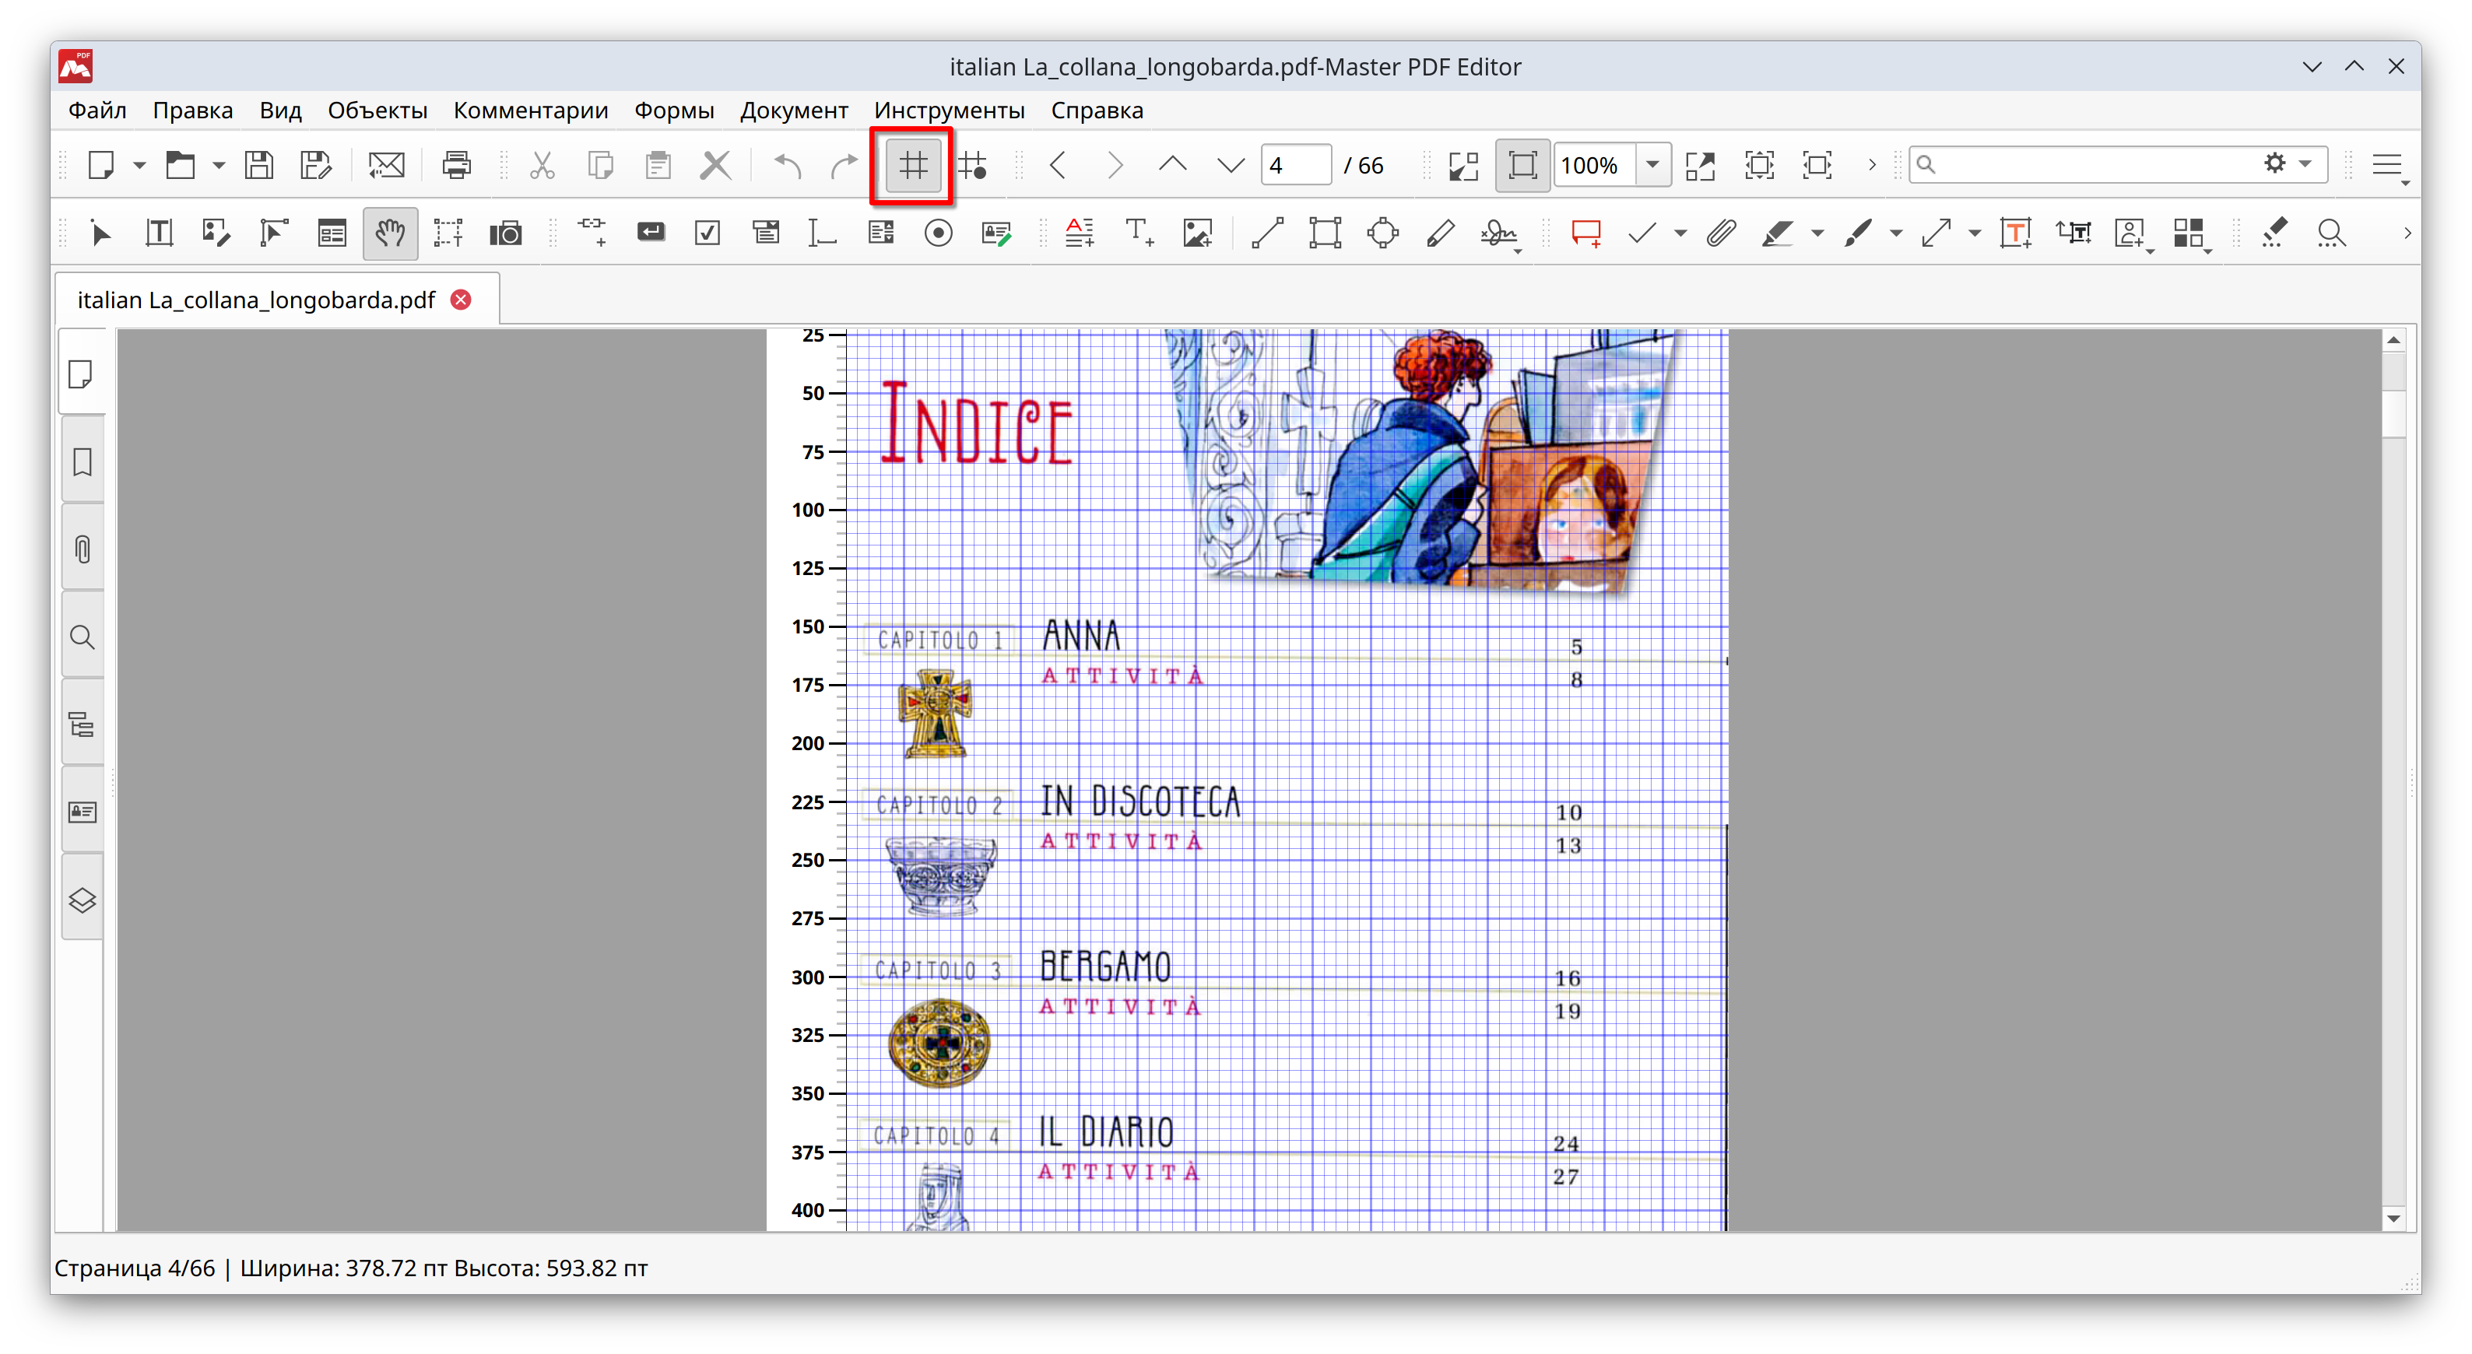Open the Объекты menu
2472x1354 pixels.
[377, 110]
